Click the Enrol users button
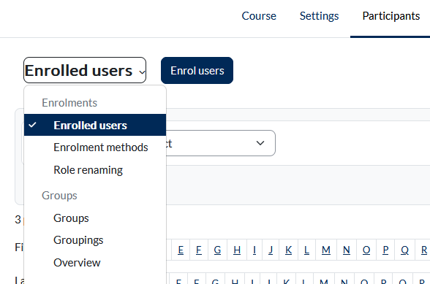This screenshot has height=284, width=430. pos(197,70)
